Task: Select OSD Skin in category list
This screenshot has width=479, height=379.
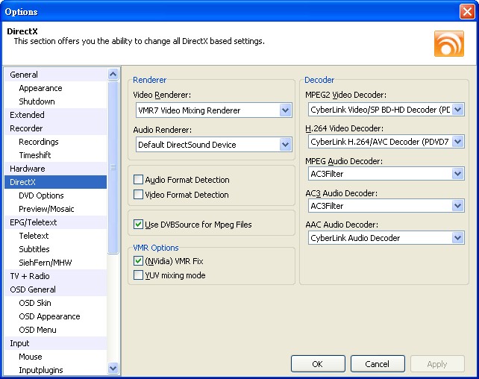Action: tap(35, 303)
